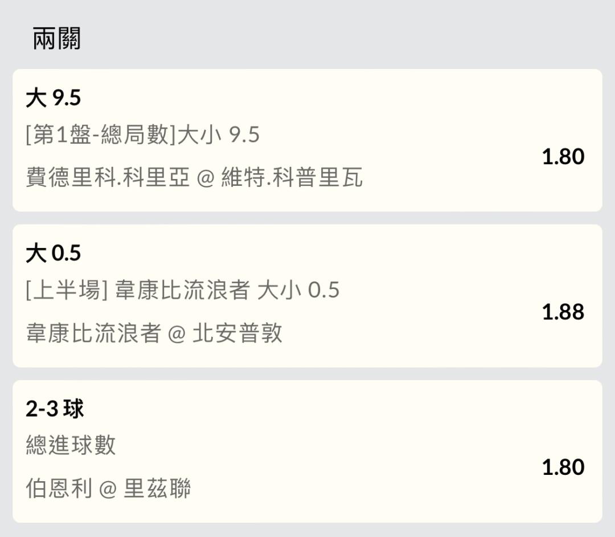Image resolution: width=615 pixels, height=537 pixels.
Task: Tap the 上半場 韋康比流浪者 大小 0.5 label
Action: (182, 290)
